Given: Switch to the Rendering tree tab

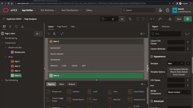Looking at the screenshot, I should pos(4,27).
